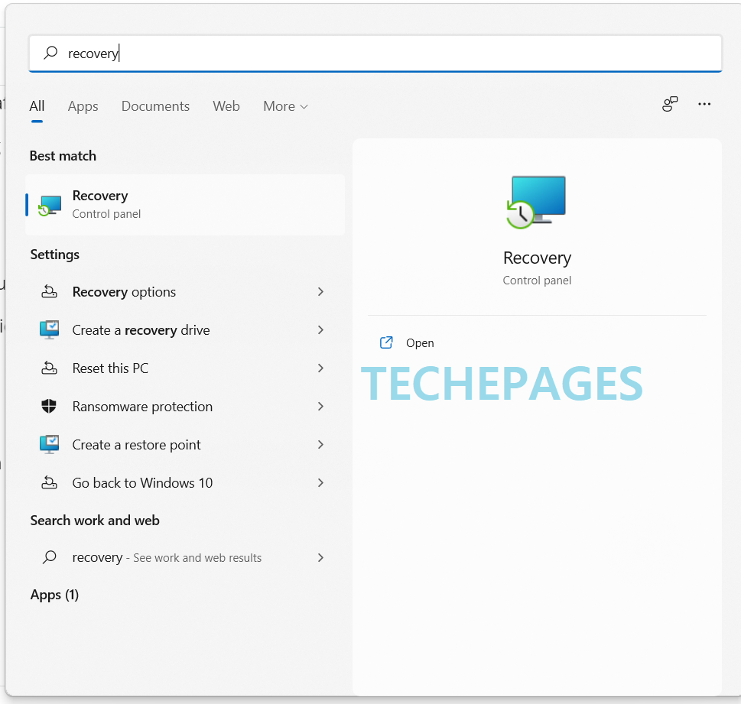Click Open in the Recovery preview pane
Image resolution: width=741 pixels, height=704 pixels.
pos(420,343)
